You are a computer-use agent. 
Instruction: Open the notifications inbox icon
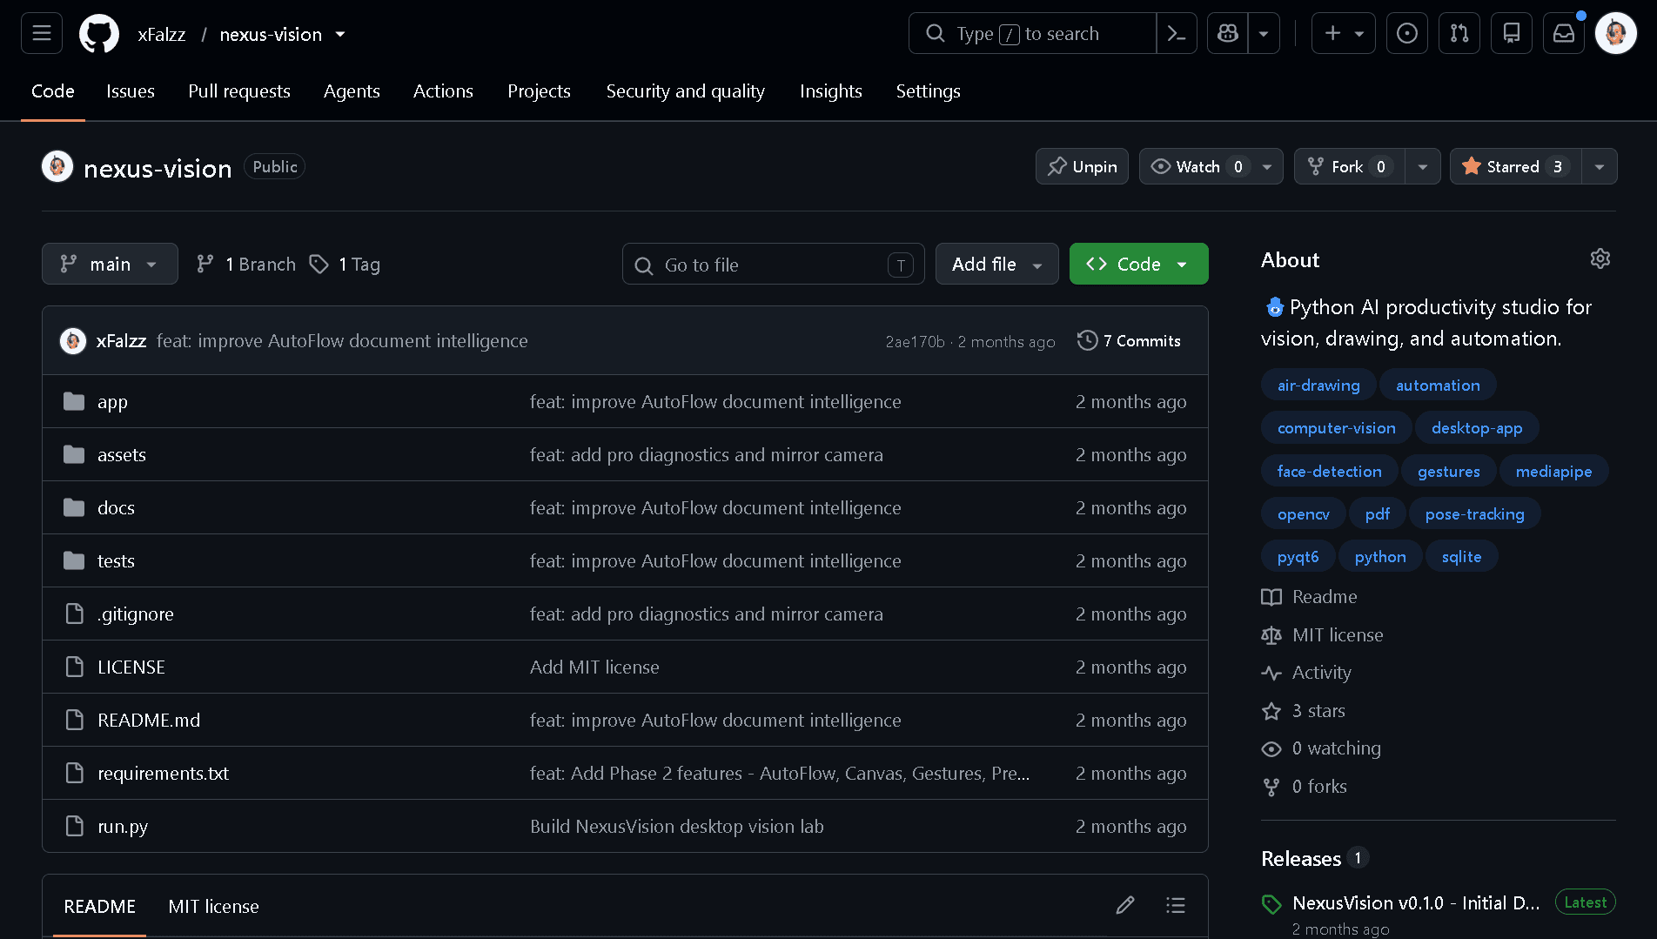tap(1564, 34)
